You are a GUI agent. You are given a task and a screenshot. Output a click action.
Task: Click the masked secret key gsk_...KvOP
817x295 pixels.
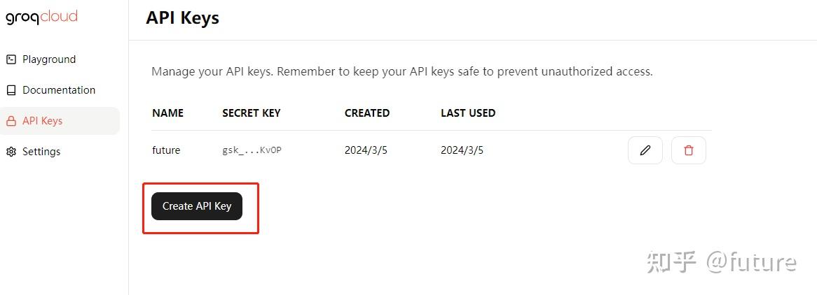[x=252, y=151]
